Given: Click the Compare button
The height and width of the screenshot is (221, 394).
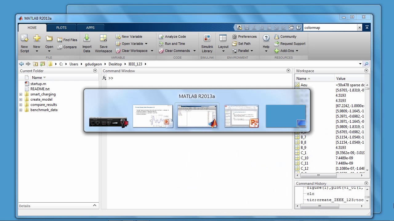Looking at the screenshot, I should pyautogui.click(x=67, y=47).
